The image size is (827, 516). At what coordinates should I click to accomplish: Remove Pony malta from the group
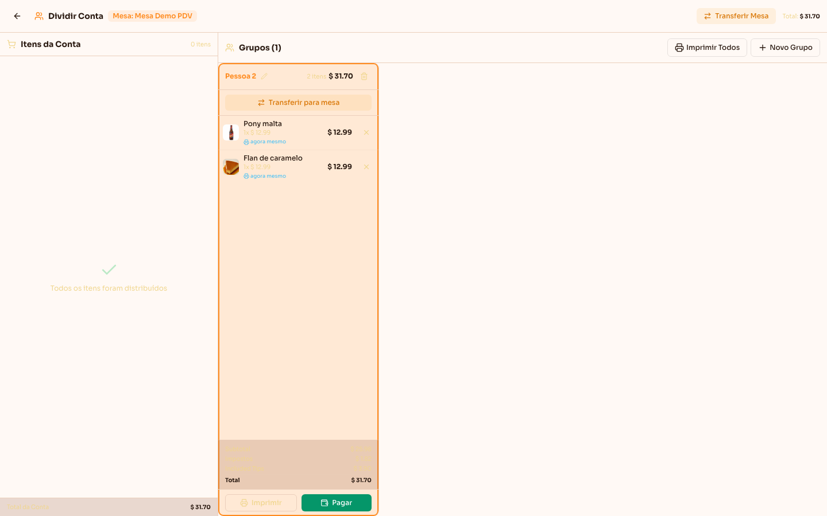pyautogui.click(x=366, y=132)
